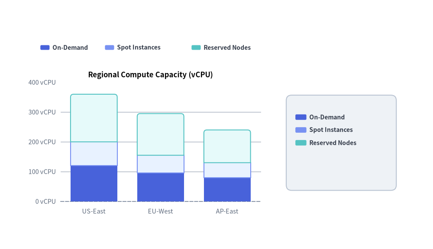The height and width of the screenshot is (249, 433).
Task: Click AP-East Reserved Nodes bar segment
Action: [227, 146]
